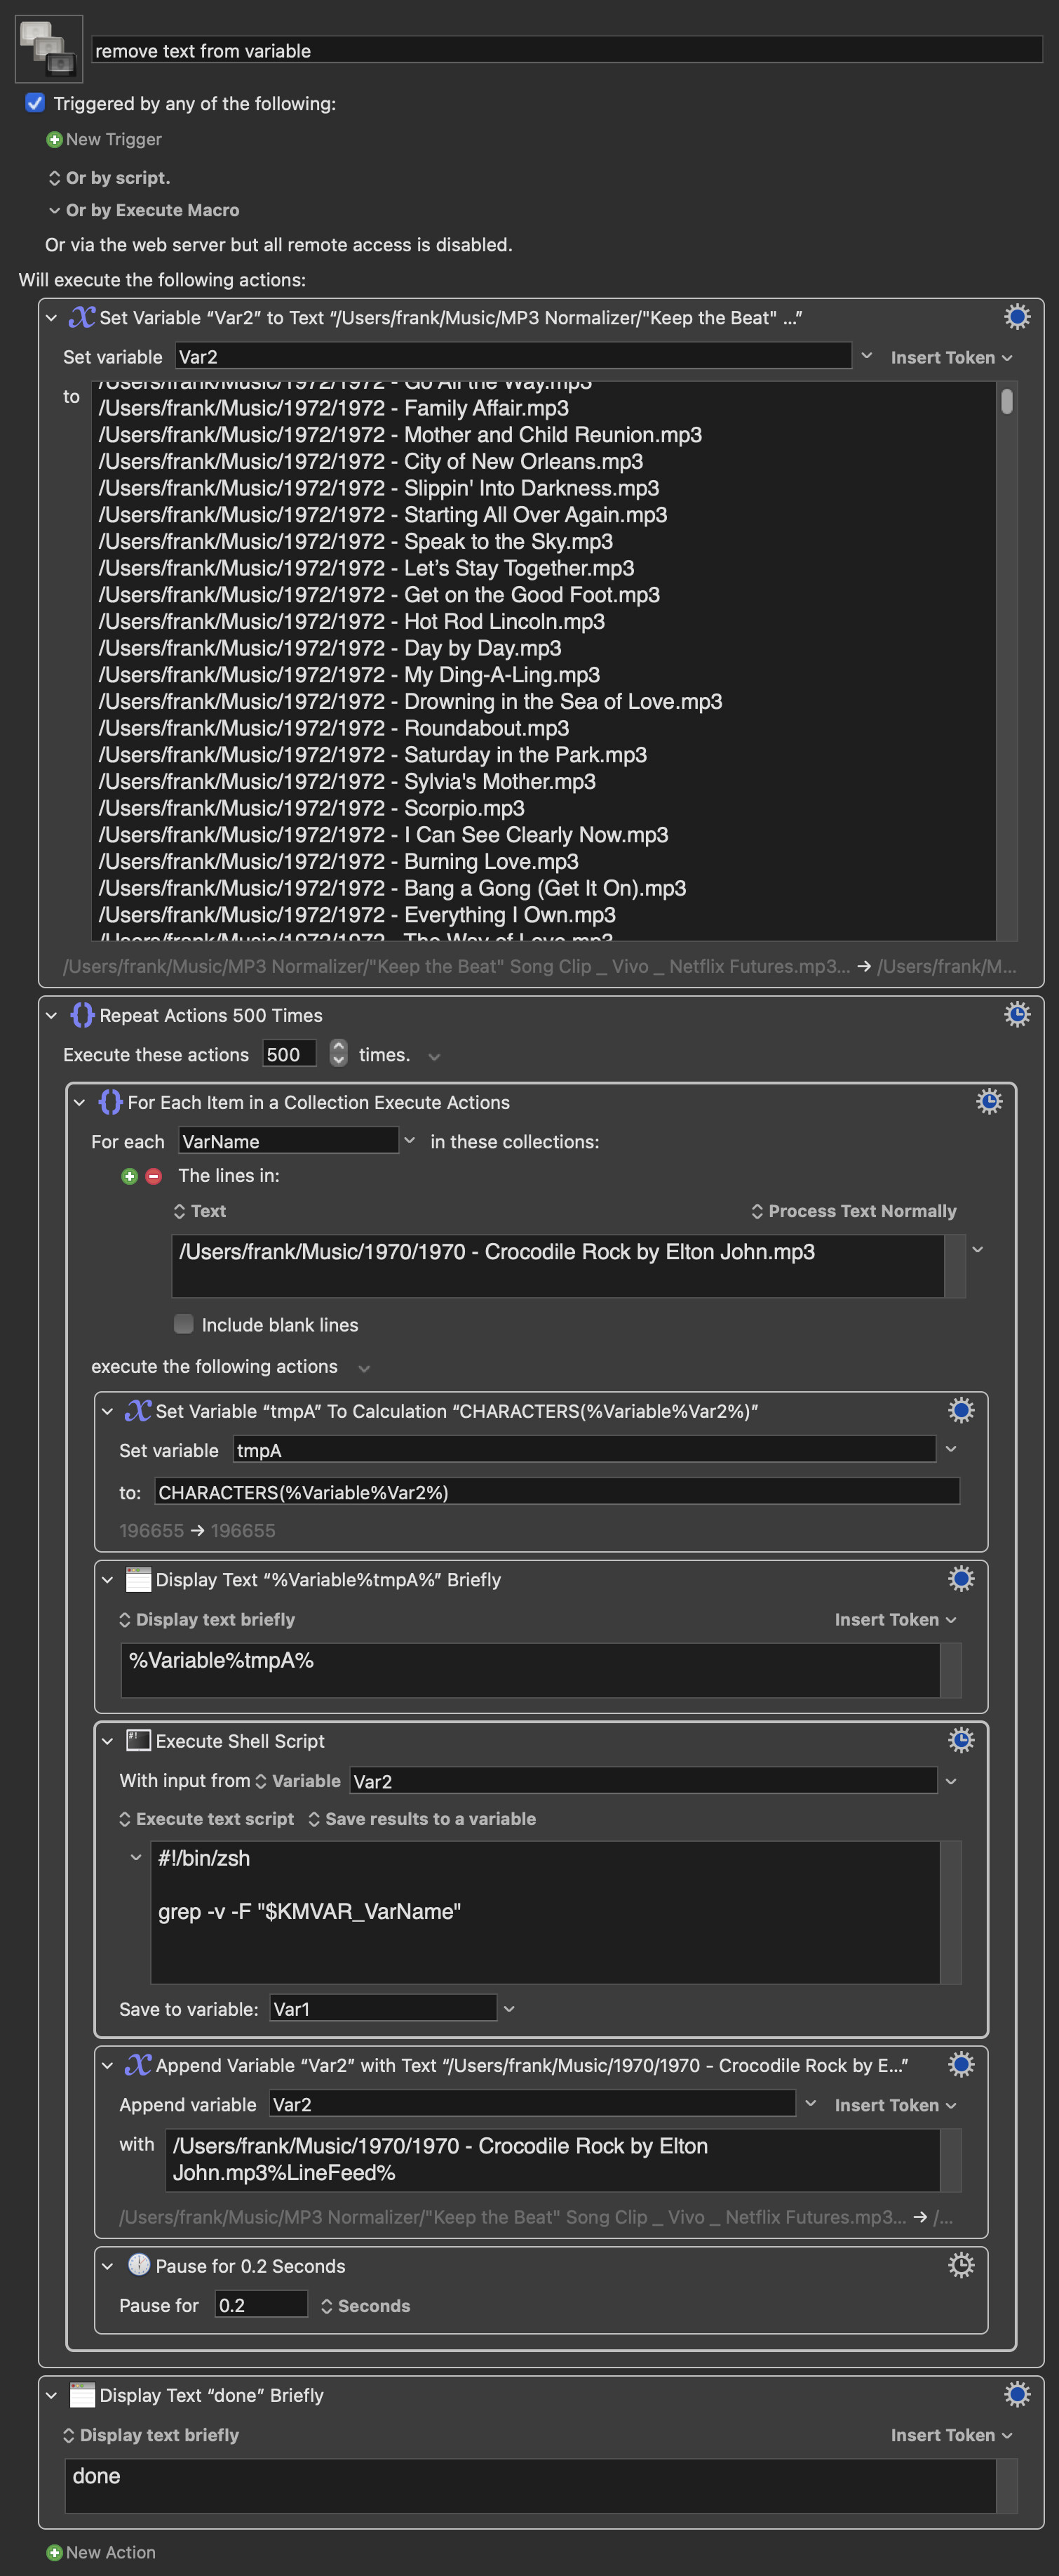Click the Var2 set variable name field

pos(513,356)
